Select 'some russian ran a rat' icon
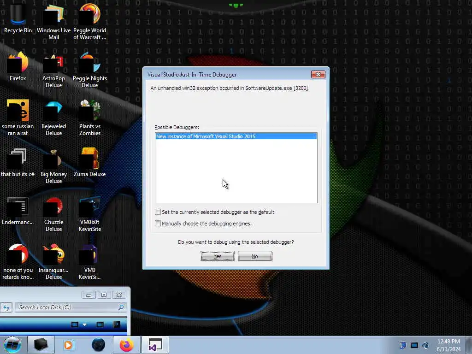Screen dimensions: 472x354 [x=18, y=118]
